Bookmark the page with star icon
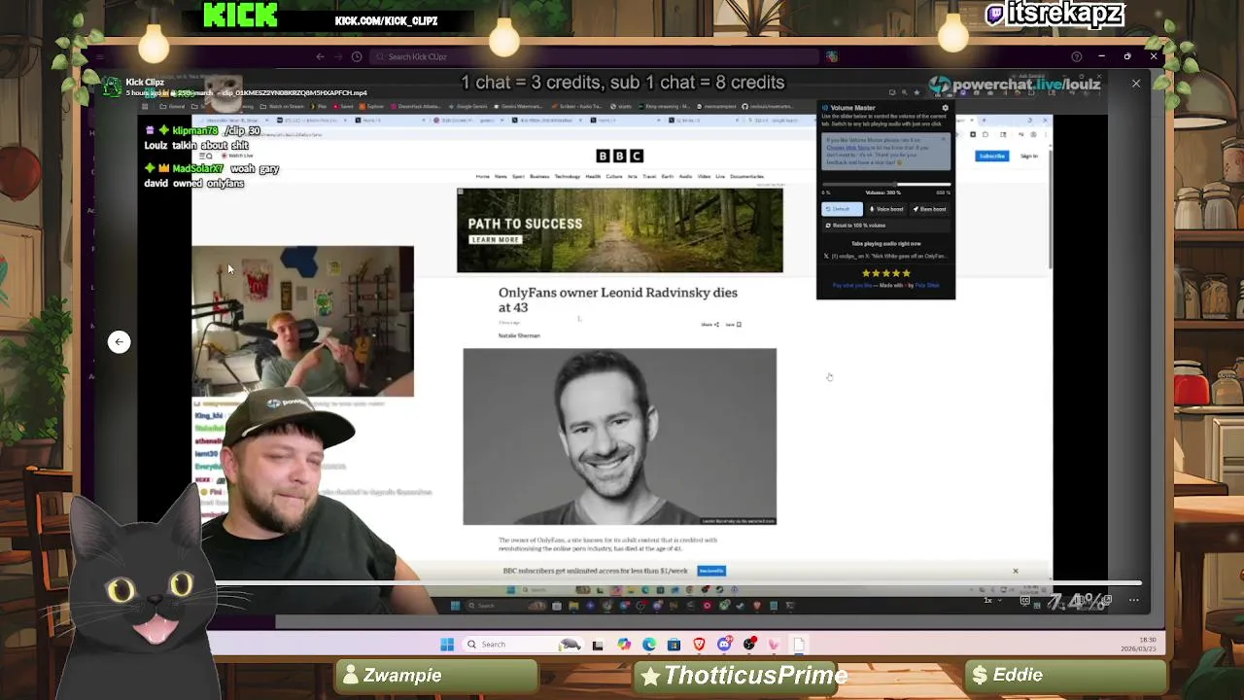This screenshot has width=1244, height=700. [916, 92]
